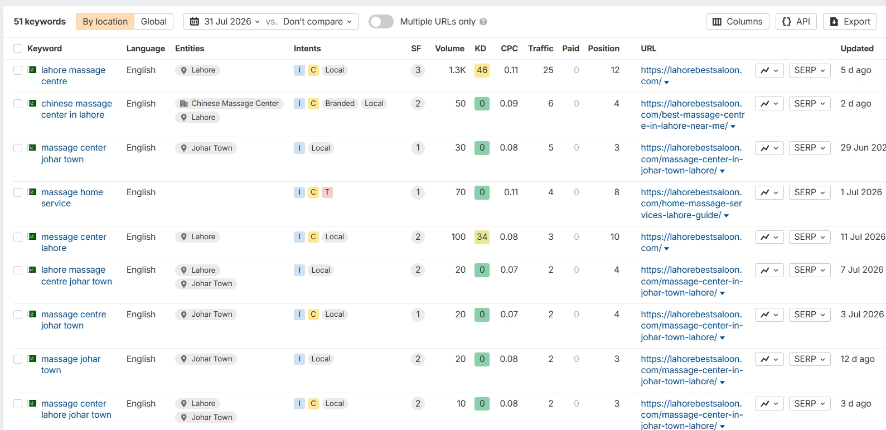The image size is (886, 430).
Task: Sort by the Position column header
Action: tap(603, 49)
